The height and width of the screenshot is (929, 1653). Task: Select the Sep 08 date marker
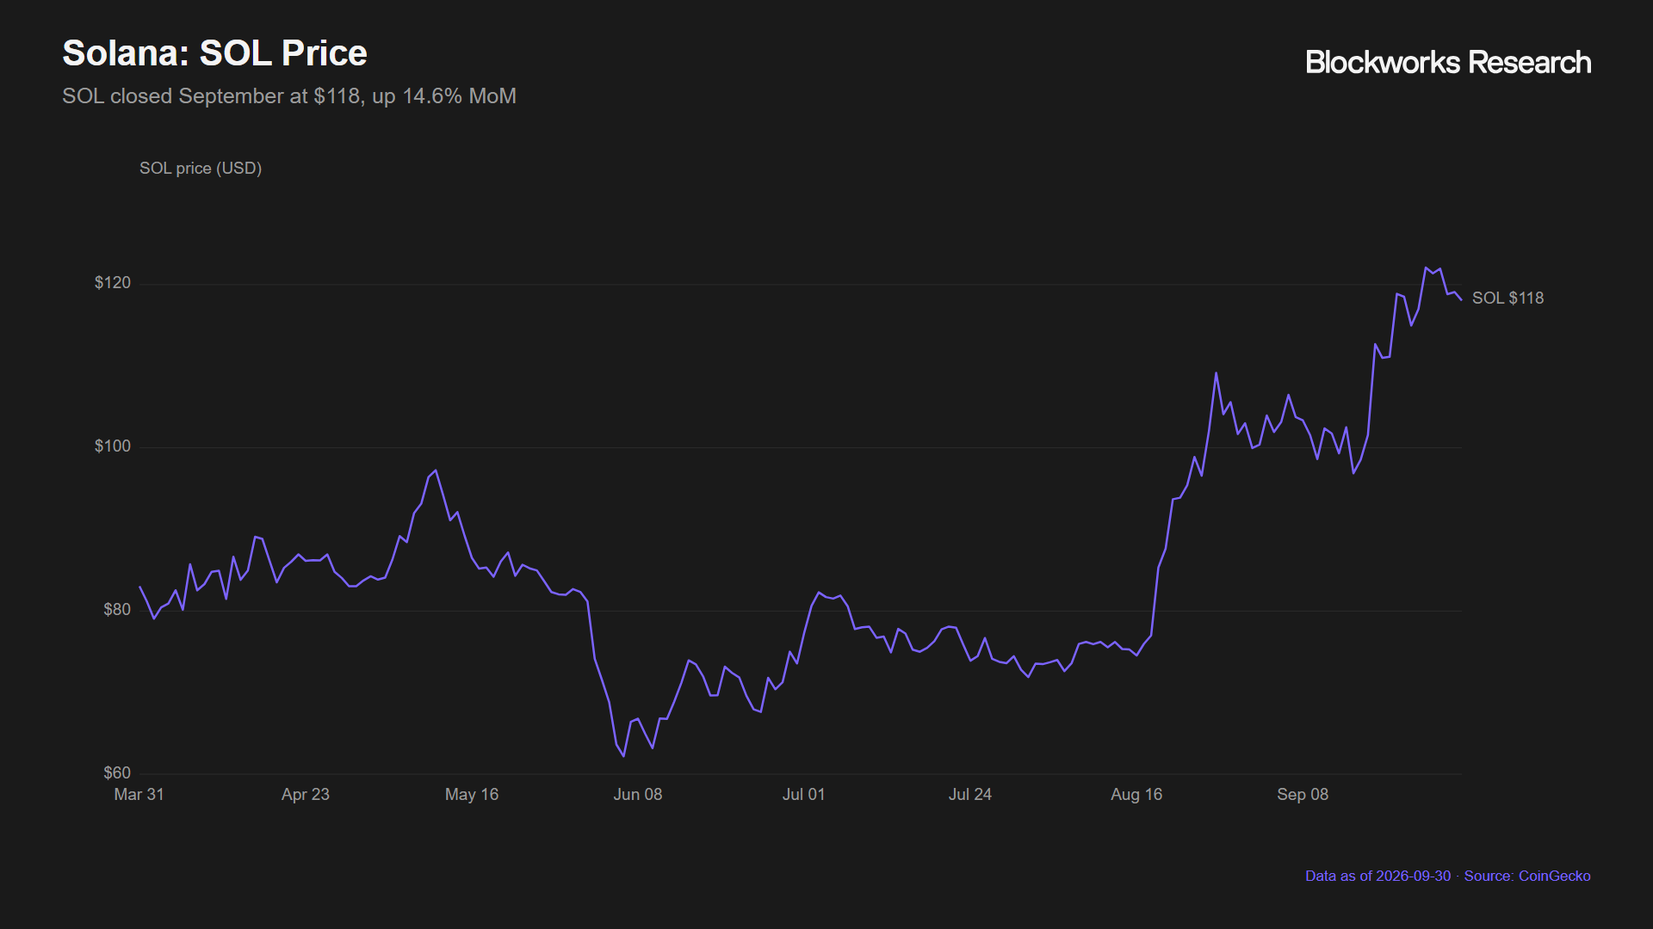(x=1303, y=795)
